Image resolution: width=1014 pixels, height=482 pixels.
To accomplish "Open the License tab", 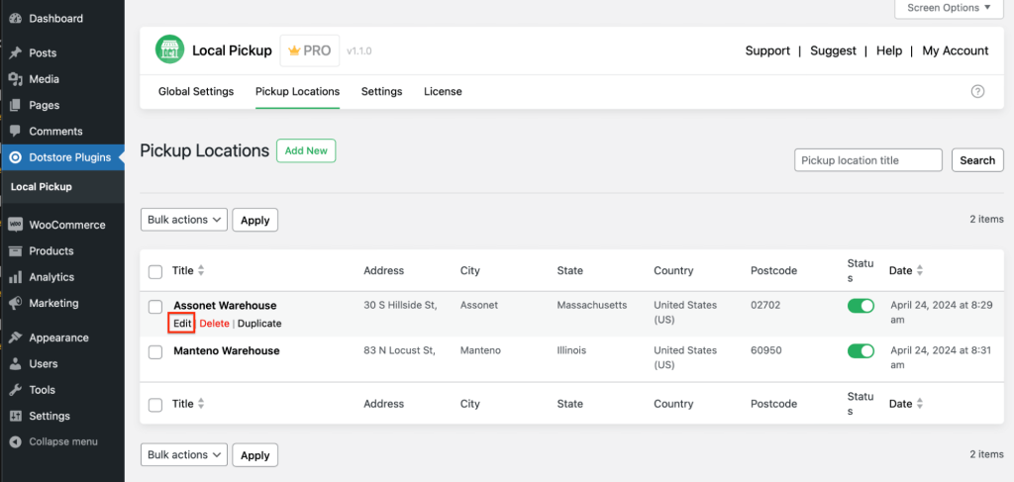I will click(443, 92).
